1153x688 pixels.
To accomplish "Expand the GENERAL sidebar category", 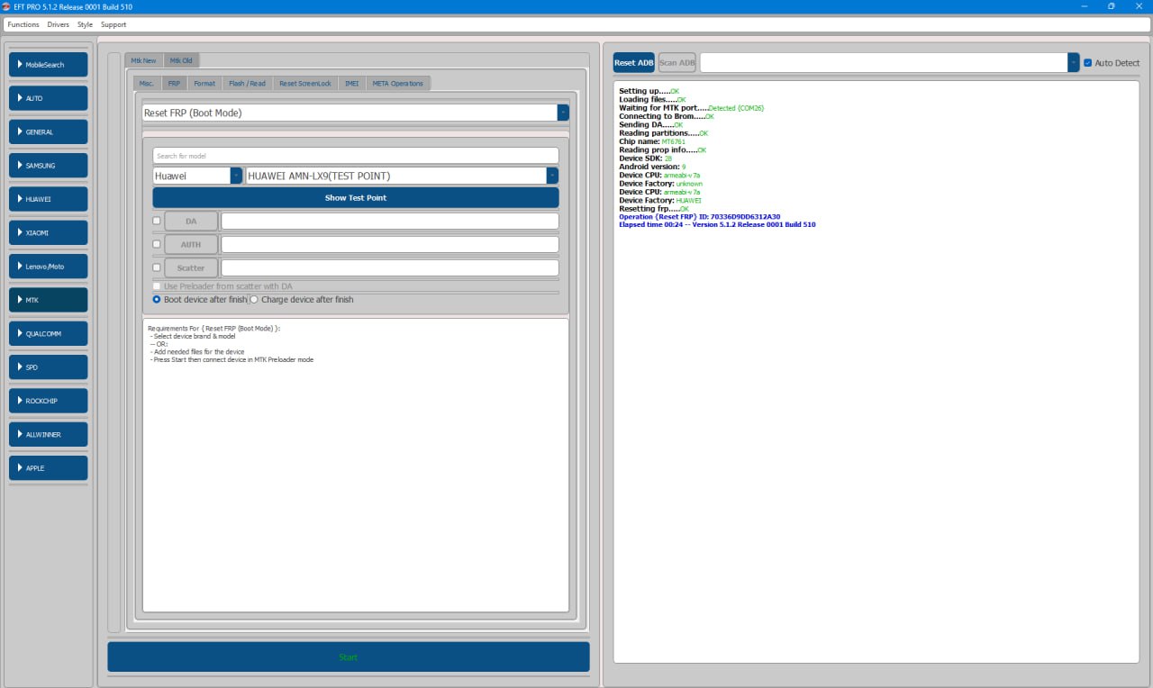I will click(x=49, y=131).
